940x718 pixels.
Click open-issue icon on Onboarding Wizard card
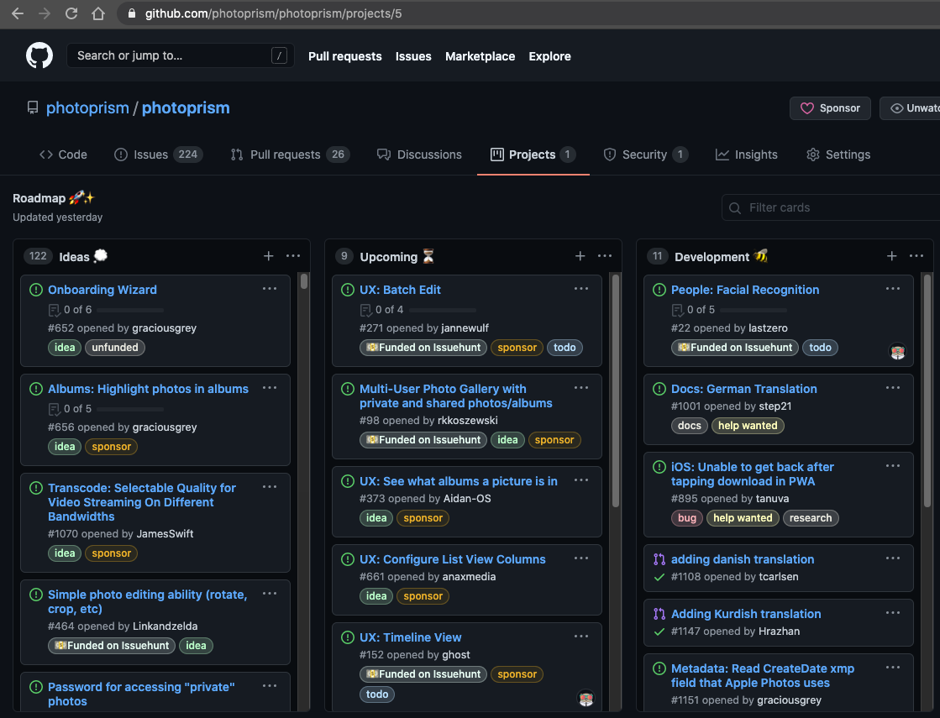pyautogui.click(x=36, y=290)
